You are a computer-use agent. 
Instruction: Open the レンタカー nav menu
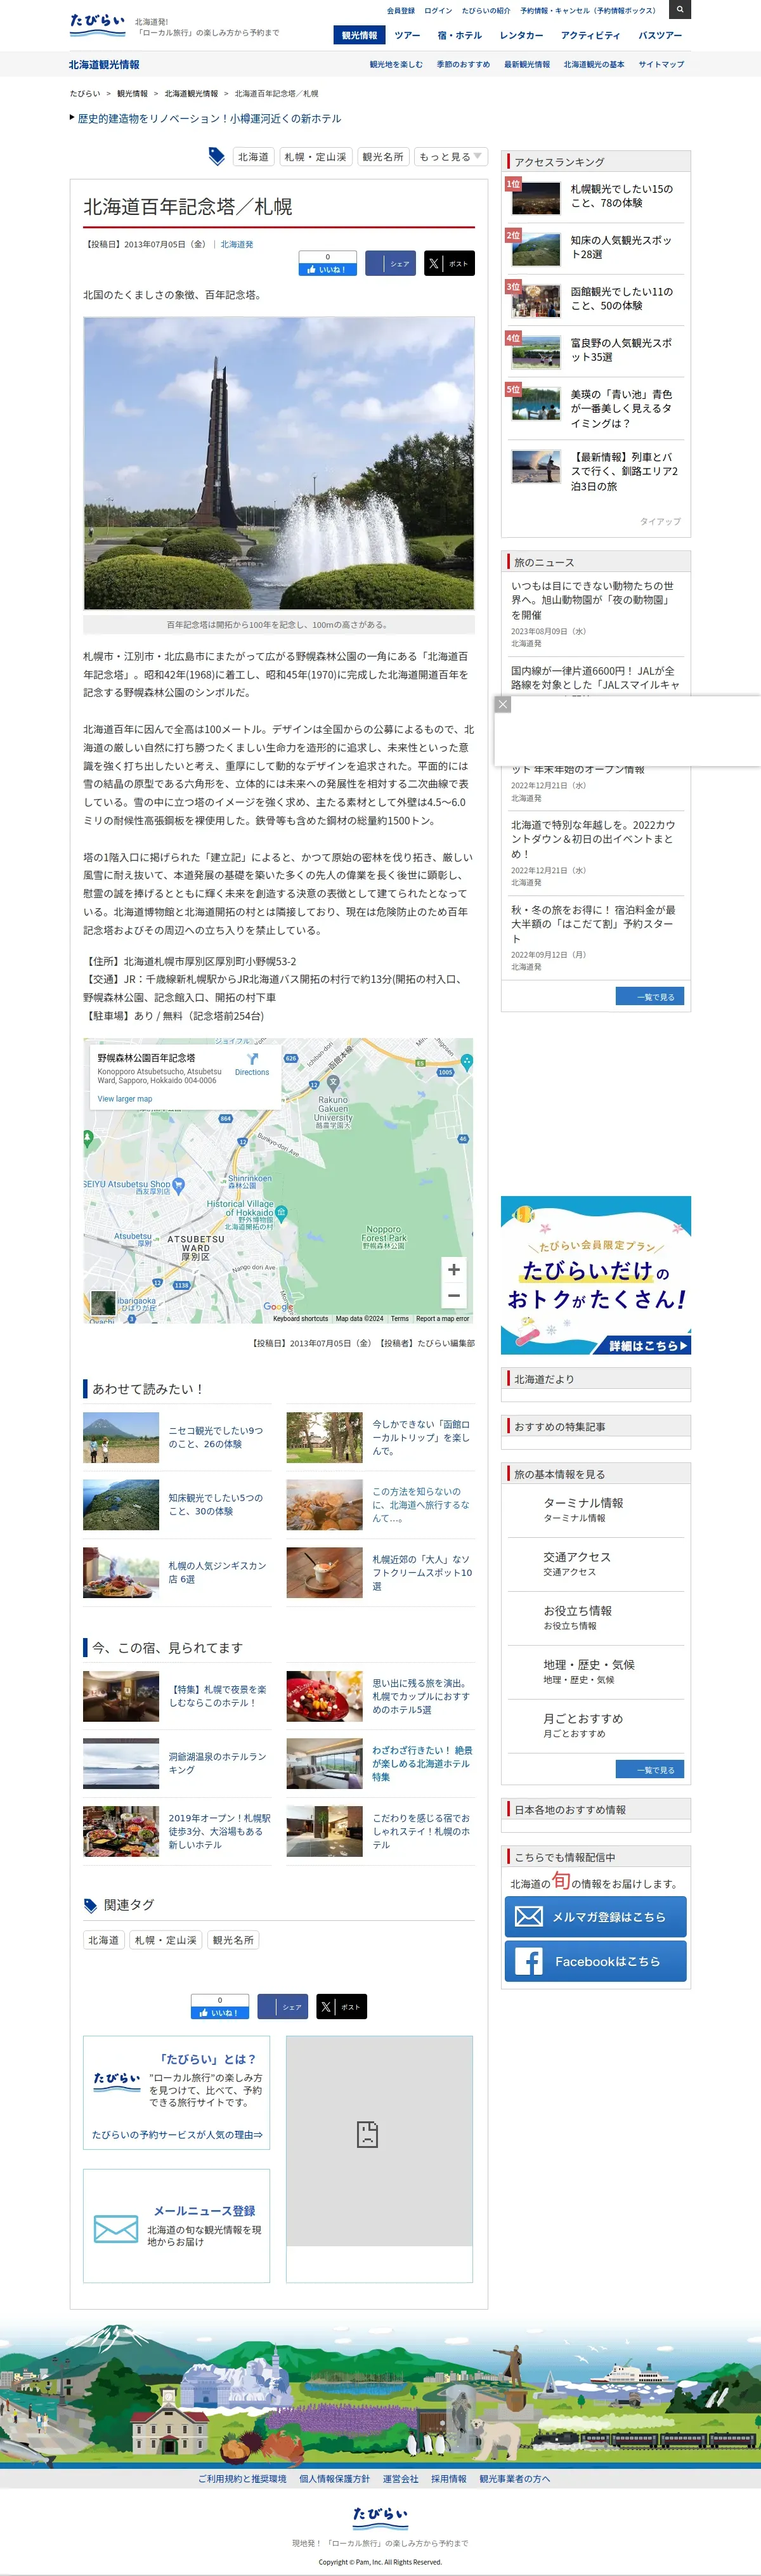pos(521,35)
